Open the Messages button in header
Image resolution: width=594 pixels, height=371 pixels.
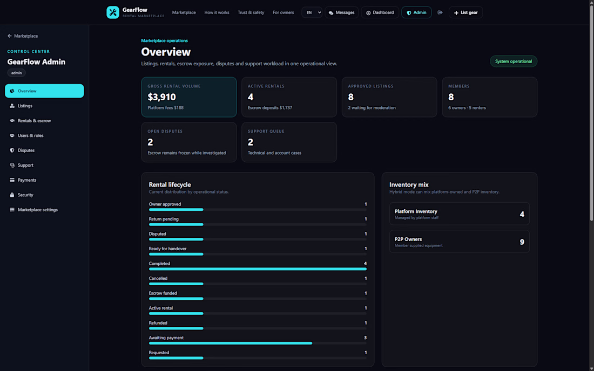[x=341, y=12]
